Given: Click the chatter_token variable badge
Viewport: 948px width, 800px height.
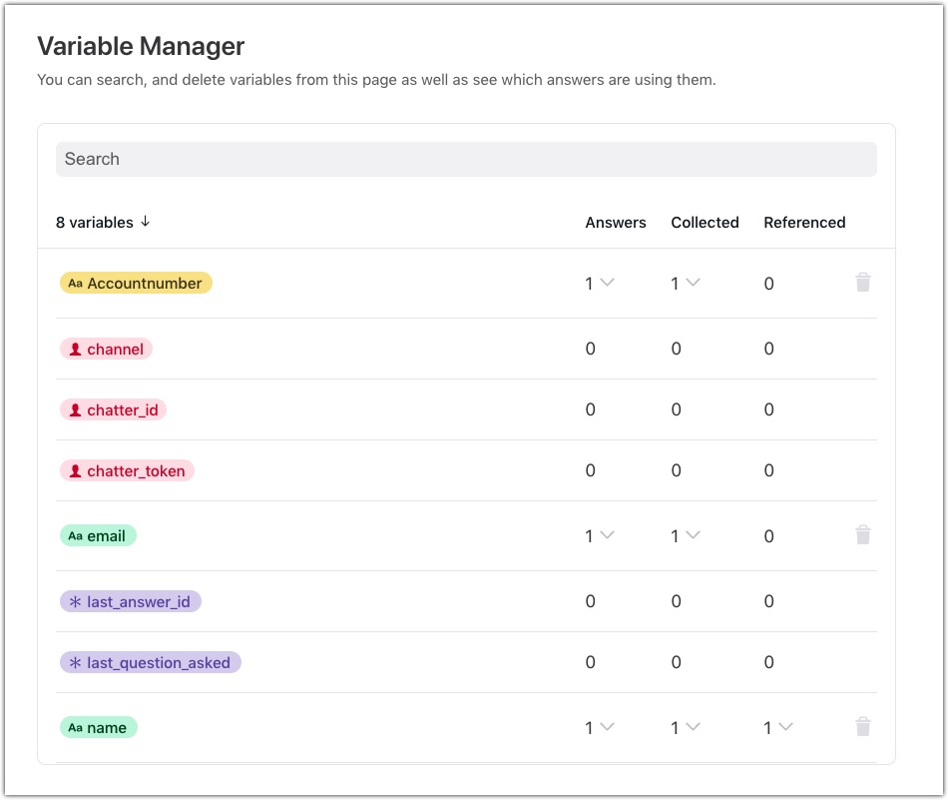Looking at the screenshot, I should pyautogui.click(x=127, y=471).
